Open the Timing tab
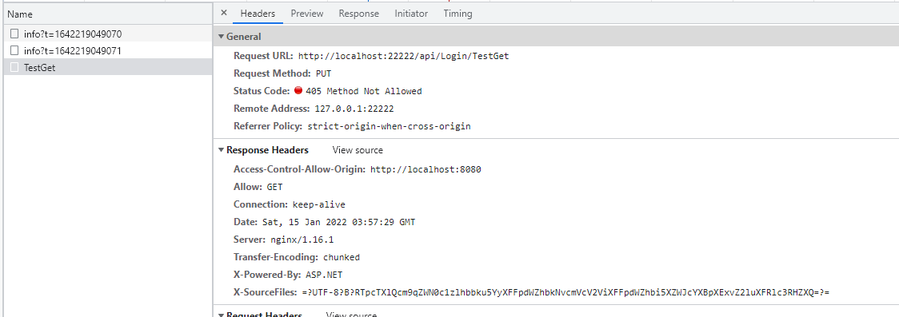Image resolution: width=899 pixels, height=317 pixels. click(457, 13)
